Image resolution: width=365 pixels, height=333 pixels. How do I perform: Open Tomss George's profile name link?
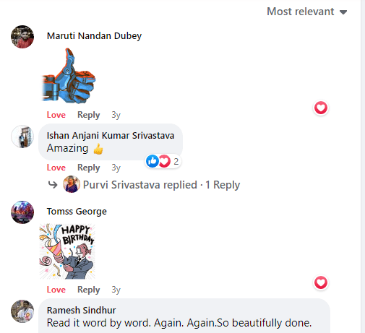pos(77,212)
